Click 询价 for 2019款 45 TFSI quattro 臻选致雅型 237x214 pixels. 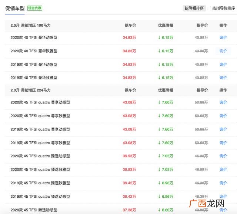tap(223, 183)
